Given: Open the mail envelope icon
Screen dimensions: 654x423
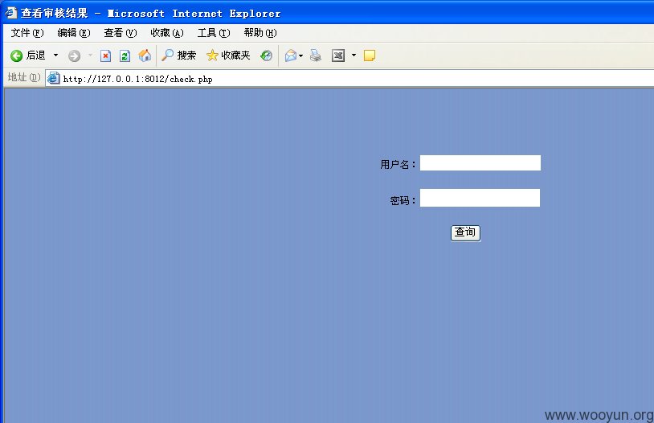Looking at the screenshot, I should 291,55.
